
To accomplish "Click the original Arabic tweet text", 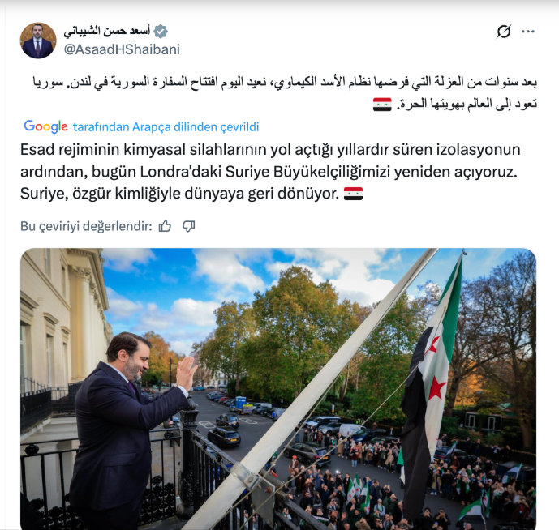I will click(285, 92).
